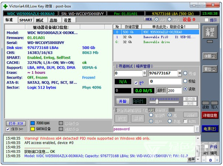Click the 关闭 button under 最小值

[x=190, y=104]
